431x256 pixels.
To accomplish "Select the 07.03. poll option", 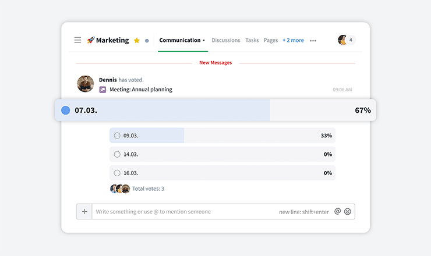I will pyautogui.click(x=66, y=110).
